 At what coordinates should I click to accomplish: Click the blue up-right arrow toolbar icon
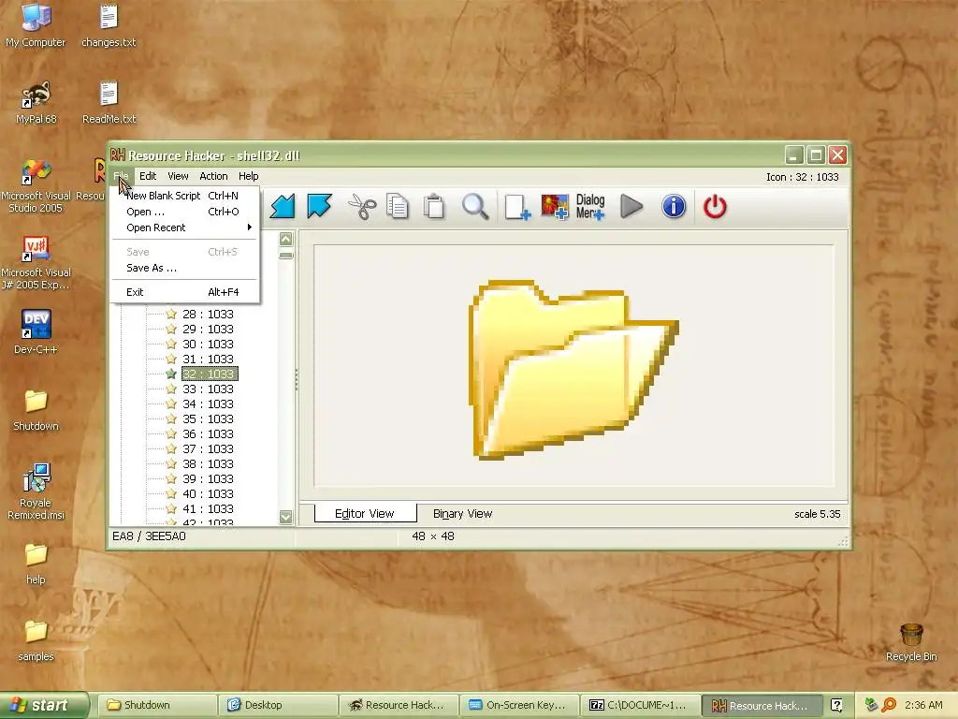click(319, 206)
